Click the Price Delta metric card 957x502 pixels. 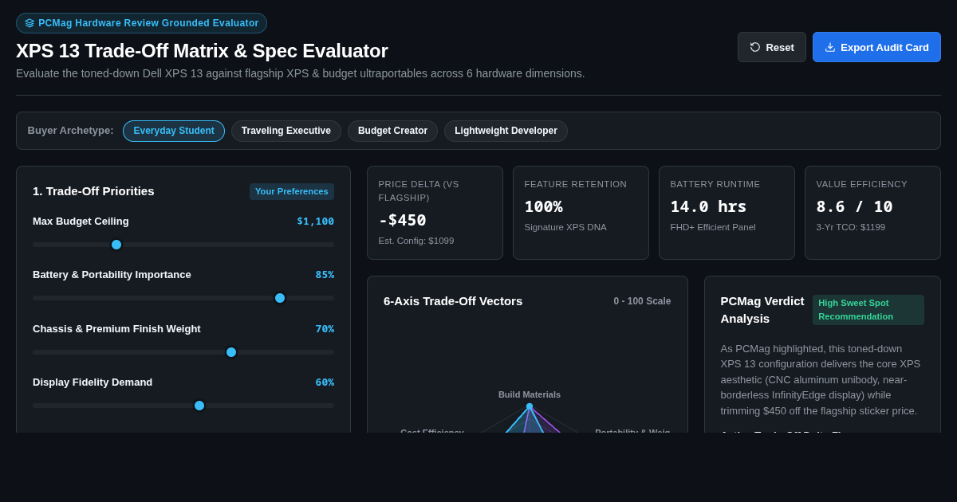click(435, 213)
